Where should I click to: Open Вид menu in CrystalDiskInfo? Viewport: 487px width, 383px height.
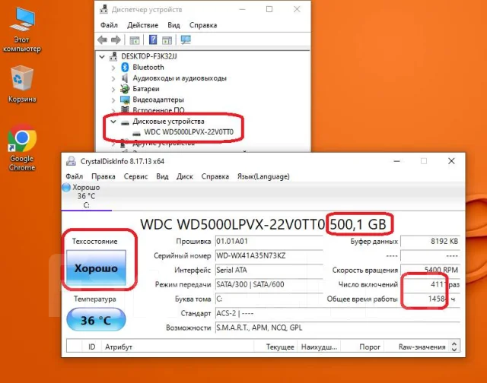click(162, 176)
